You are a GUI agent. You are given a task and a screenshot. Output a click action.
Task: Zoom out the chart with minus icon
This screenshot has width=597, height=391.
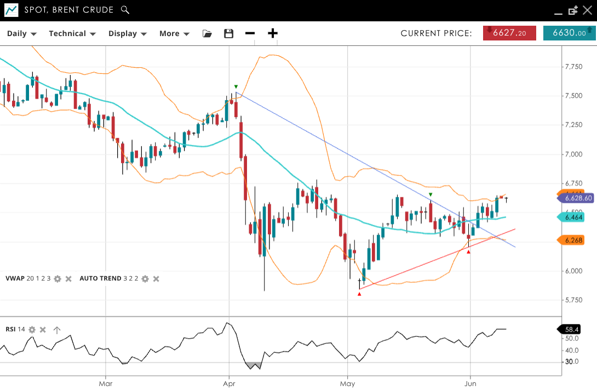click(250, 33)
